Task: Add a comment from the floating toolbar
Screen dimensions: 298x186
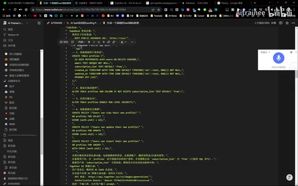Action: (x=64, y=42)
